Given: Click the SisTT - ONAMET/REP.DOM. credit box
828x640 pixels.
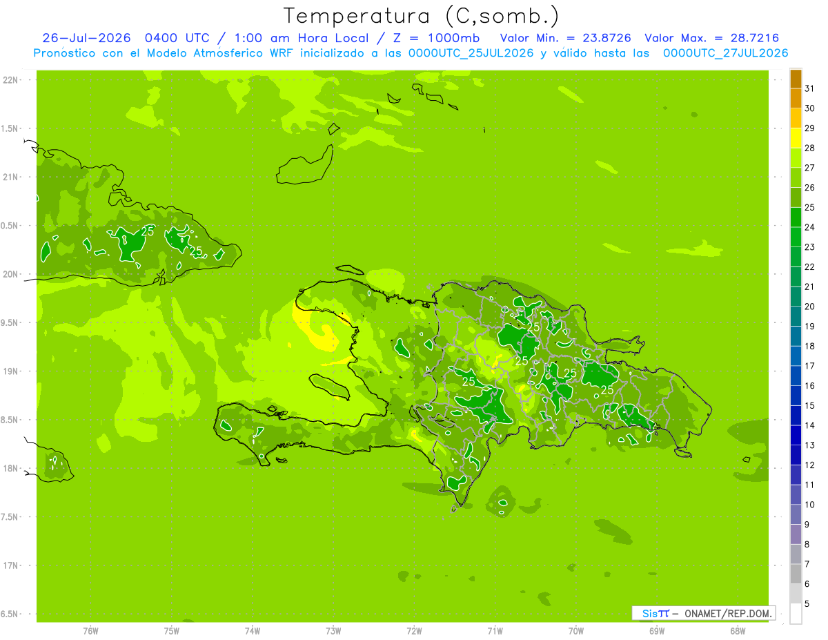Looking at the screenshot, I should click(703, 613).
